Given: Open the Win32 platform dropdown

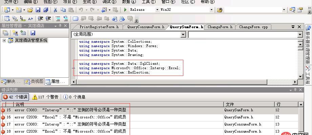Looking at the screenshot, I should click(211, 9).
